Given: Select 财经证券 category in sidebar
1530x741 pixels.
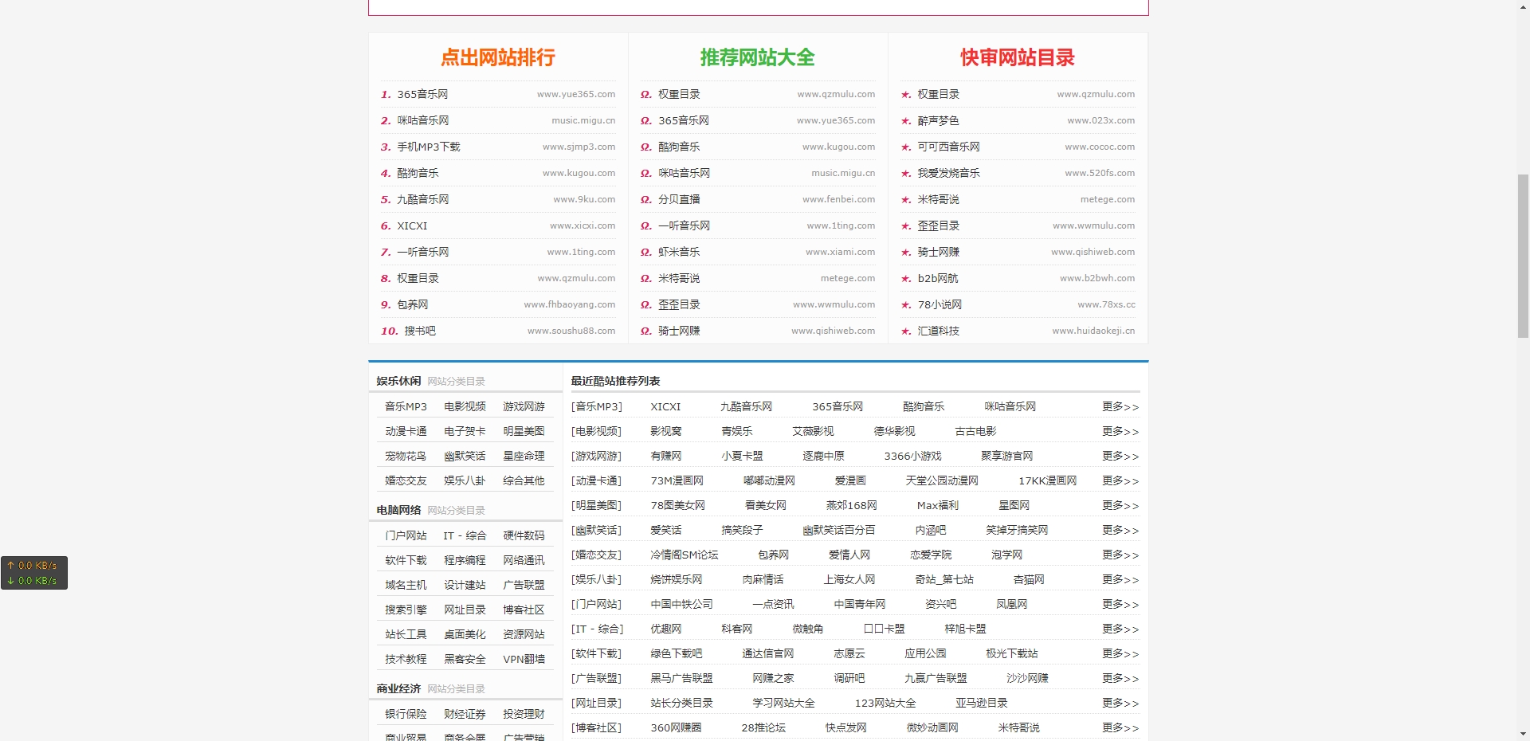Looking at the screenshot, I should pos(465,714).
